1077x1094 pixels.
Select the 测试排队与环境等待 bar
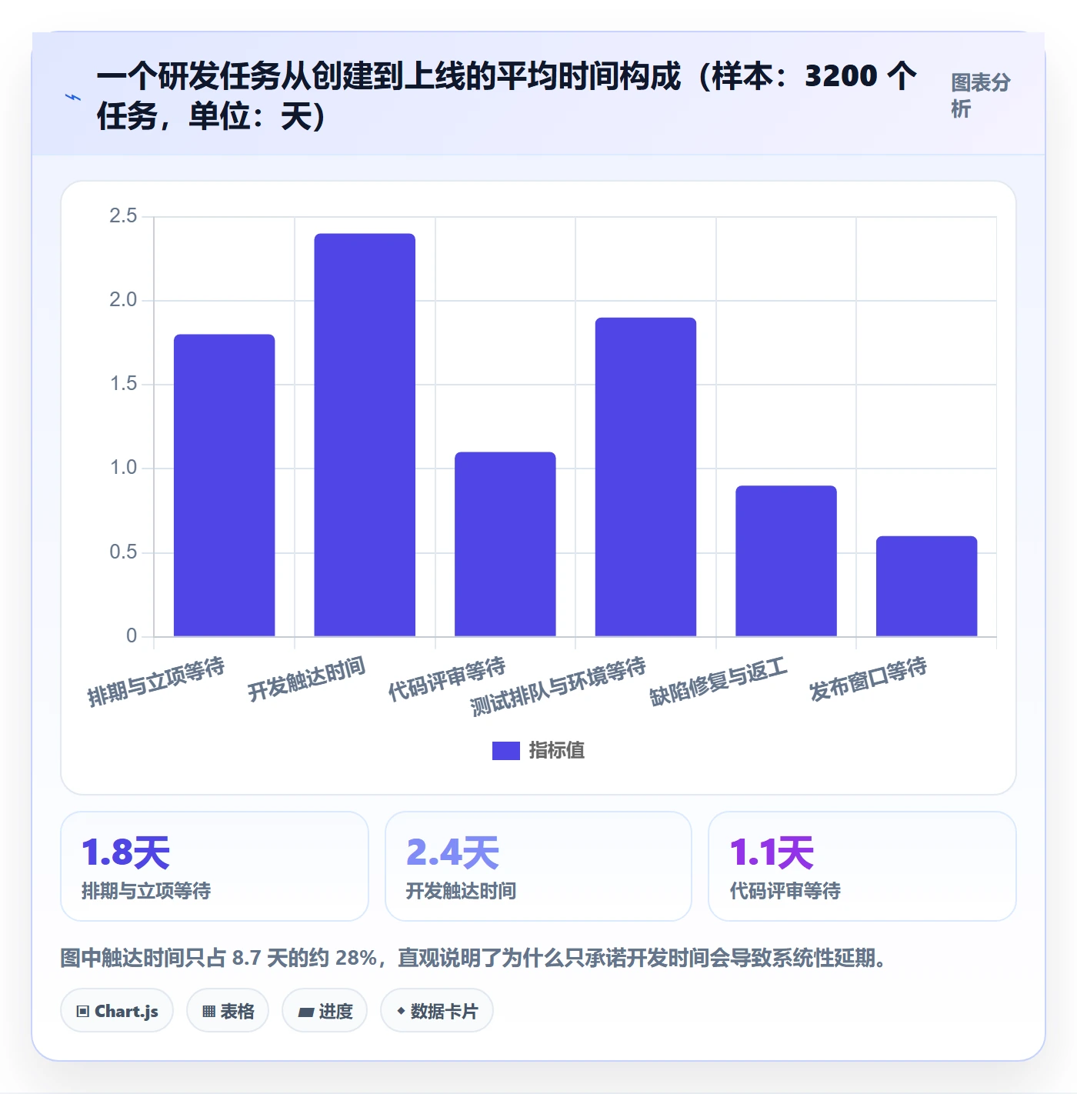pos(645,477)
